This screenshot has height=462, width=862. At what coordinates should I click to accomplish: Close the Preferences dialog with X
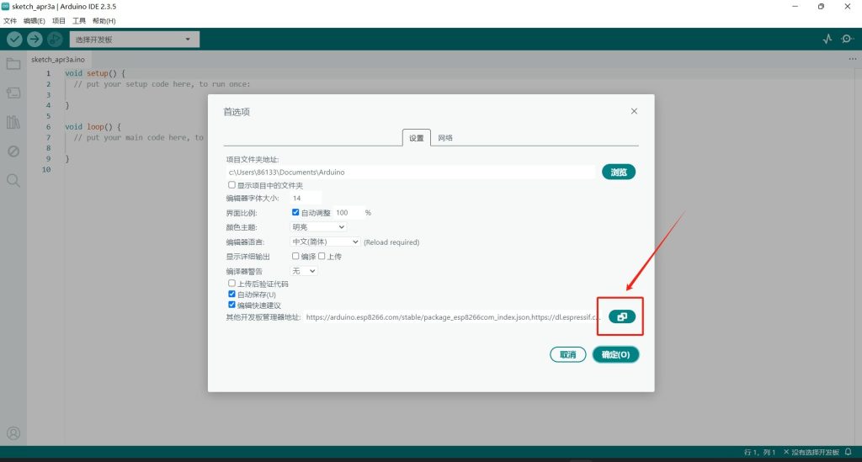(x=634, y=111)
